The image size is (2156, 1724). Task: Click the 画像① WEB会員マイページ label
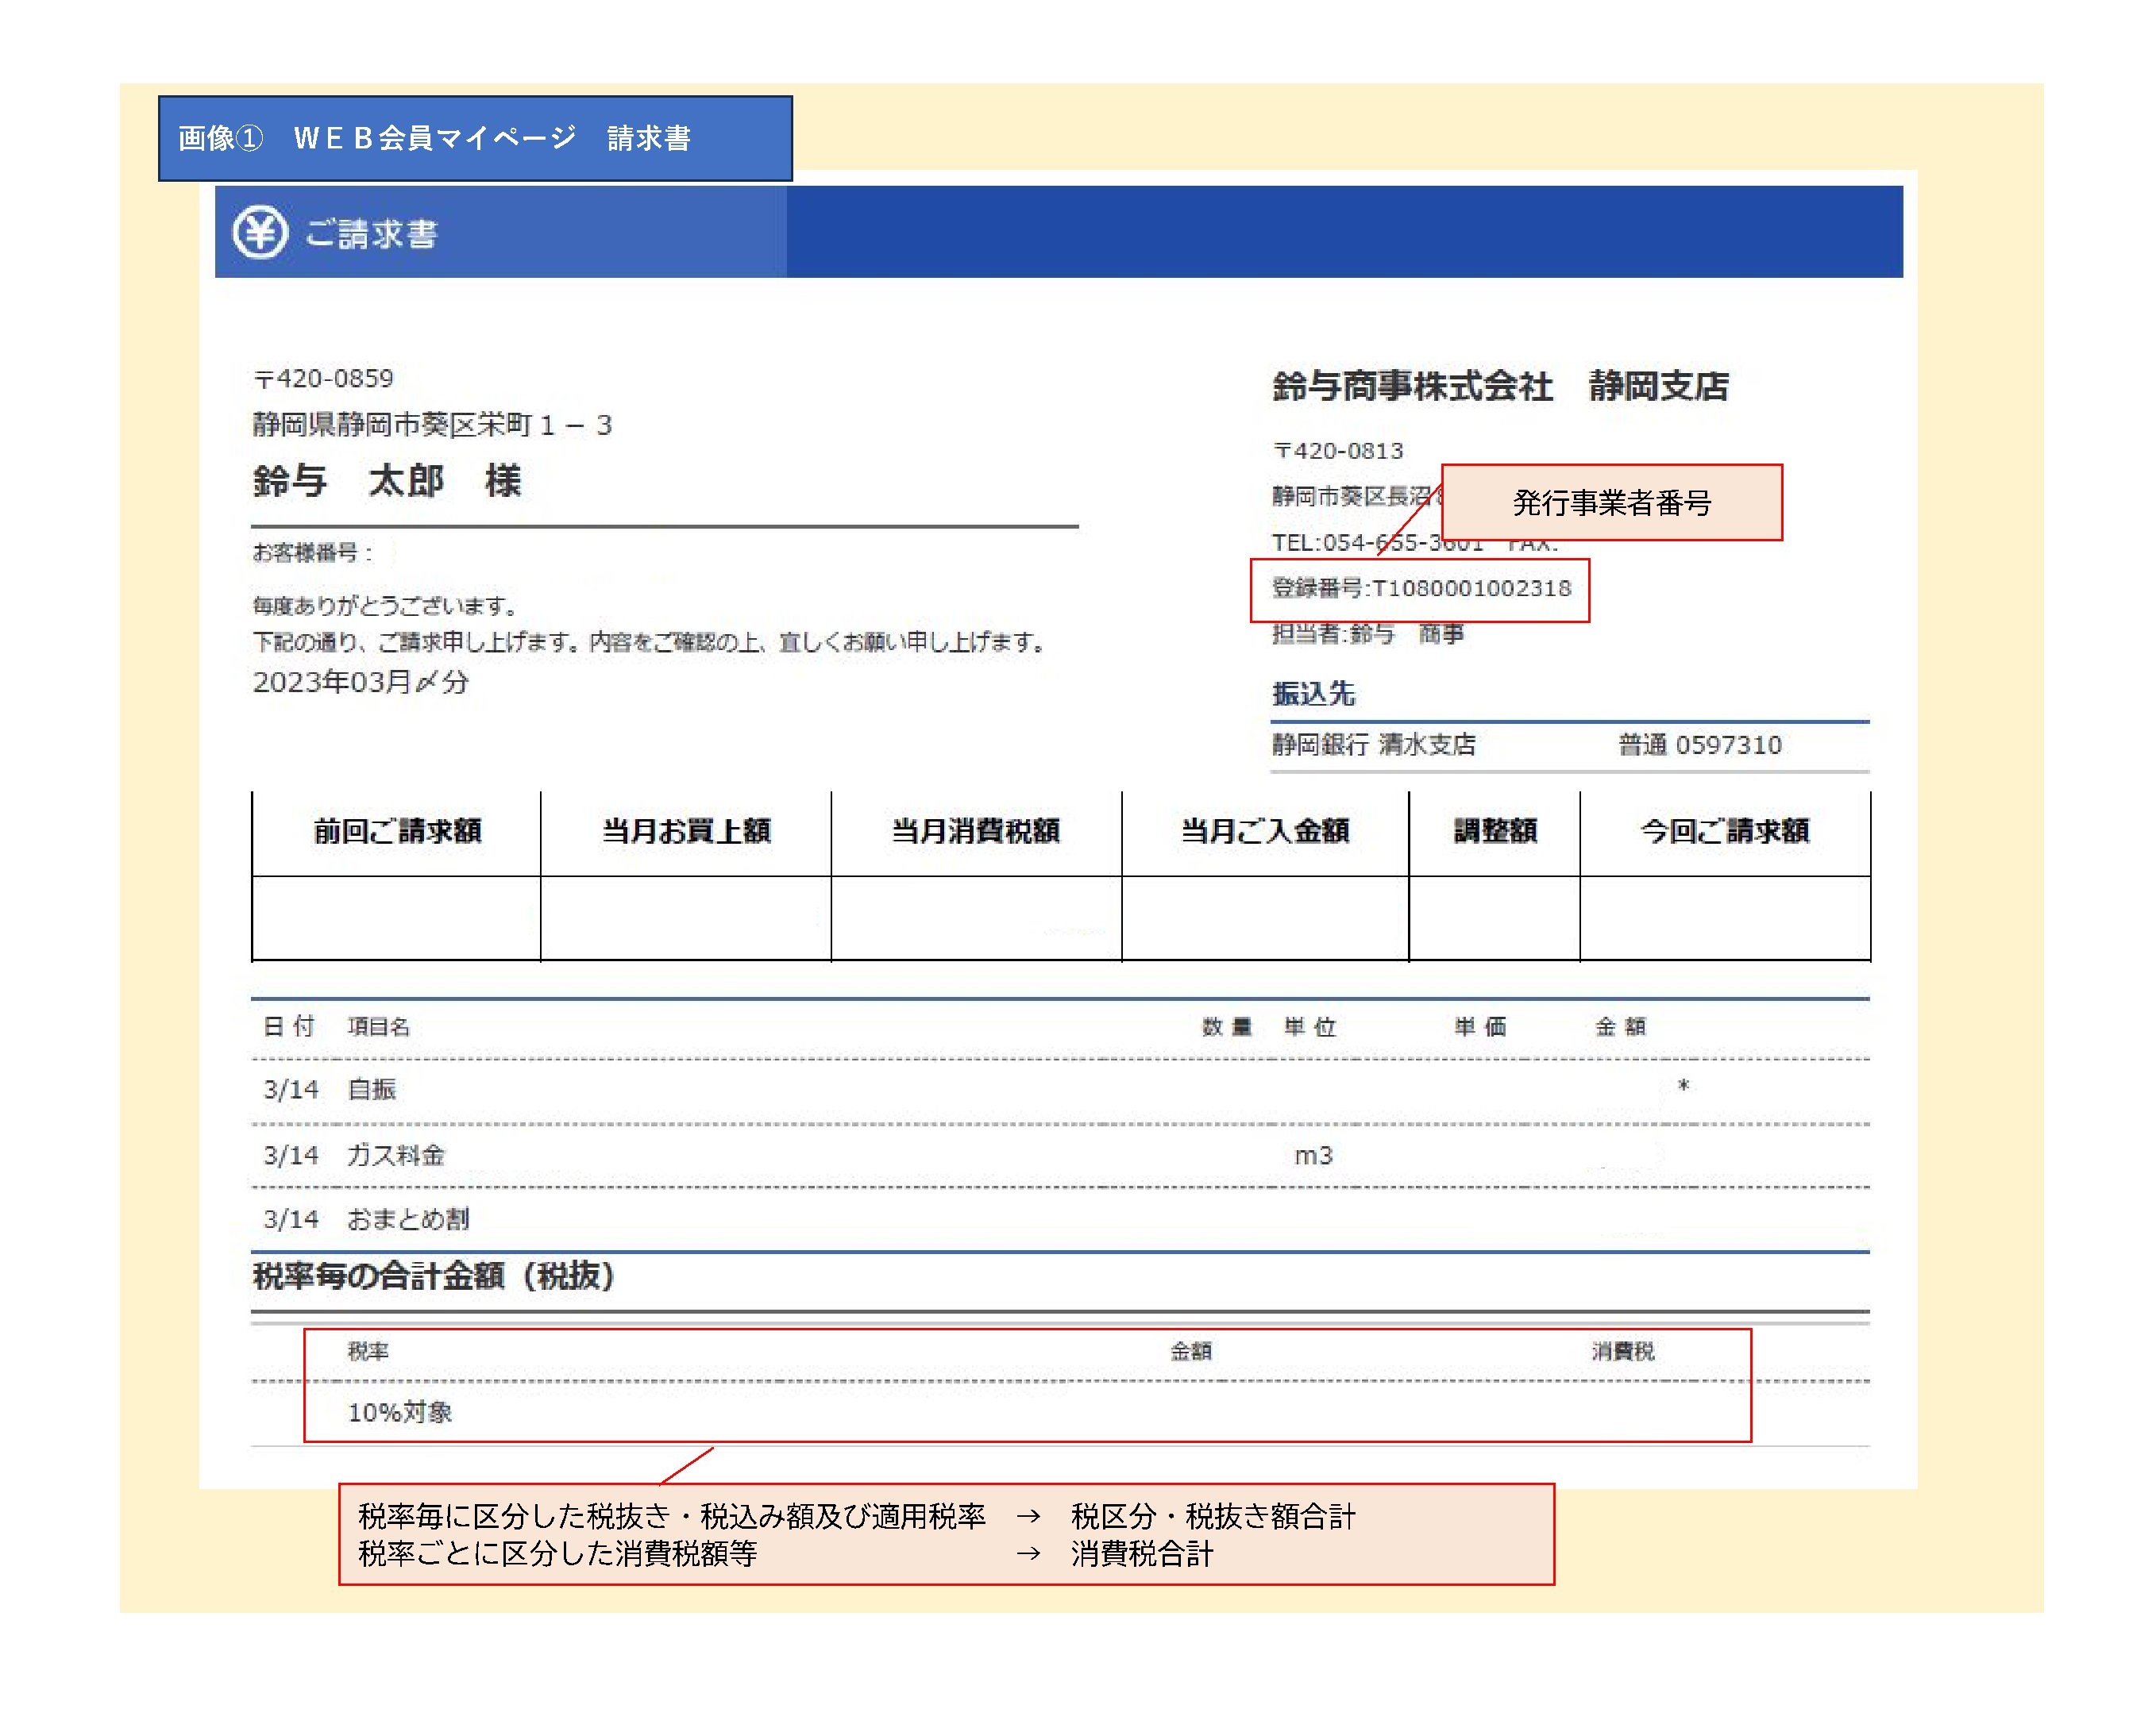[434, 138]
